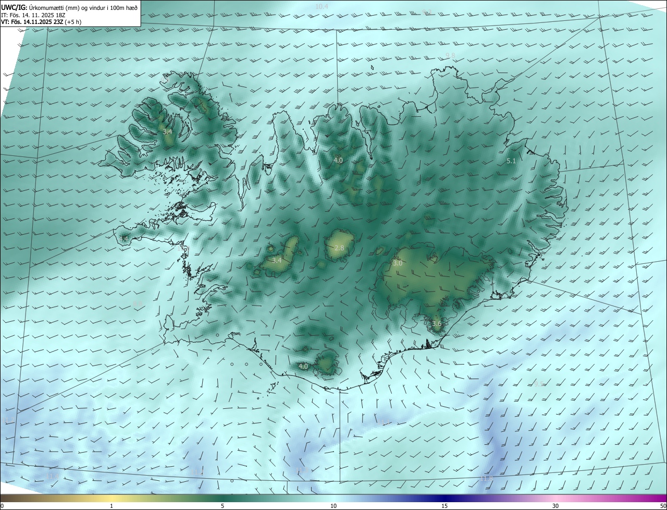
Task: Click the faint 9.8 value north of the coast
Action: (451, 56)
